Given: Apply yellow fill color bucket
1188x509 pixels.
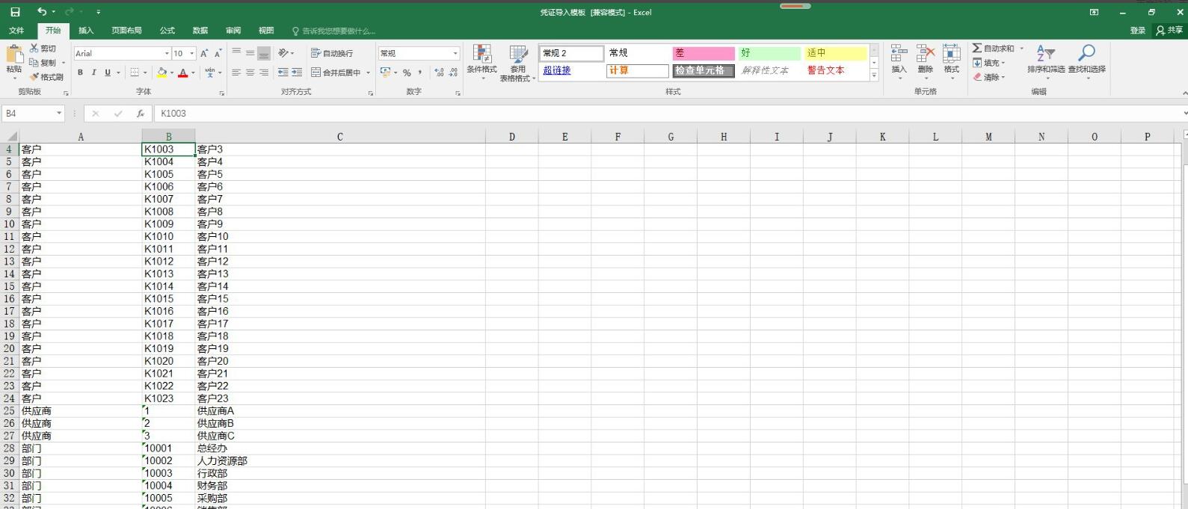Looking at the screenshot, I should coord(161,73).
